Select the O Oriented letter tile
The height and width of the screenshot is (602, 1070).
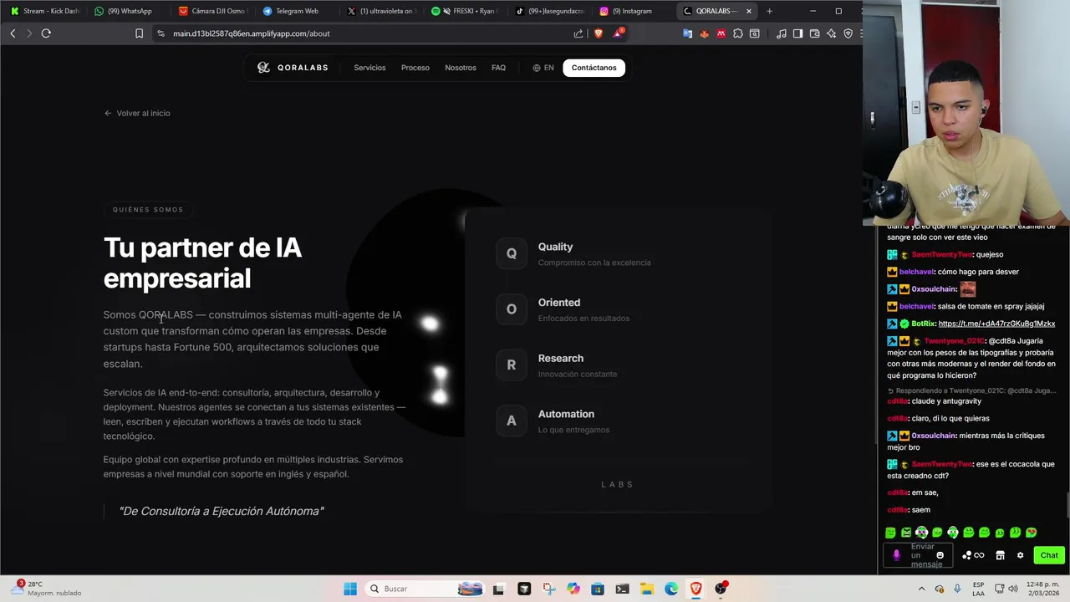(x=512, y=309)
